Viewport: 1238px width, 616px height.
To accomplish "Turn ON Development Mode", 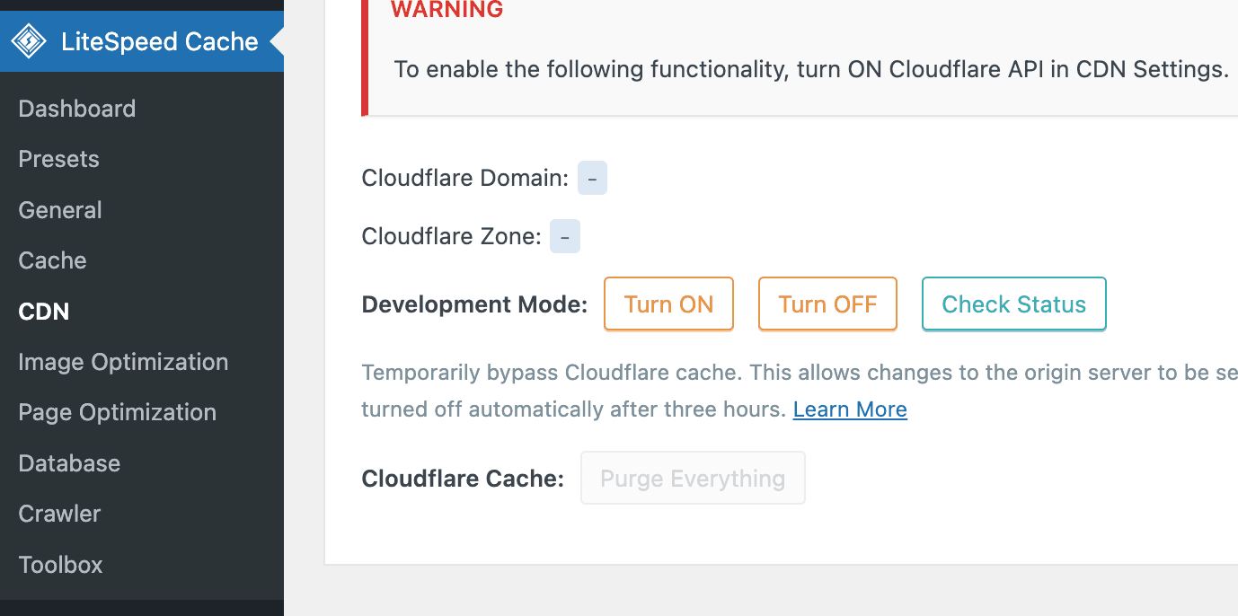I will click(668, 304).
